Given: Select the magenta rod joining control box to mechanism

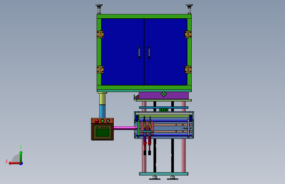Looking at the screenshot, I should [125, 128].
